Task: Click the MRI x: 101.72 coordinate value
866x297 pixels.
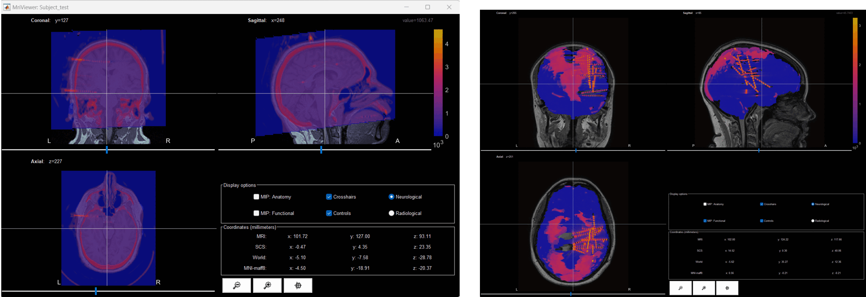Action: point(298,236)
